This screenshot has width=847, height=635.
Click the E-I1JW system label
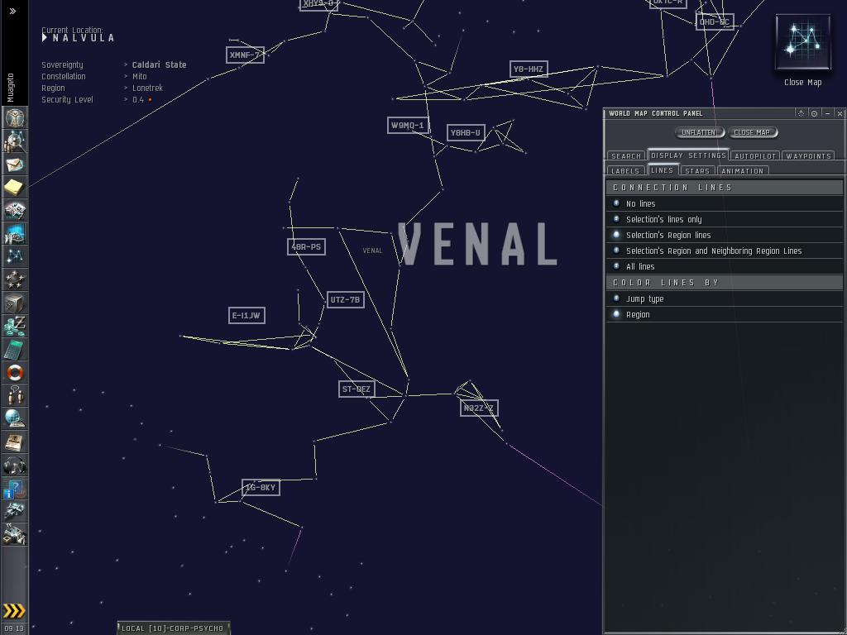pos(246,315)
